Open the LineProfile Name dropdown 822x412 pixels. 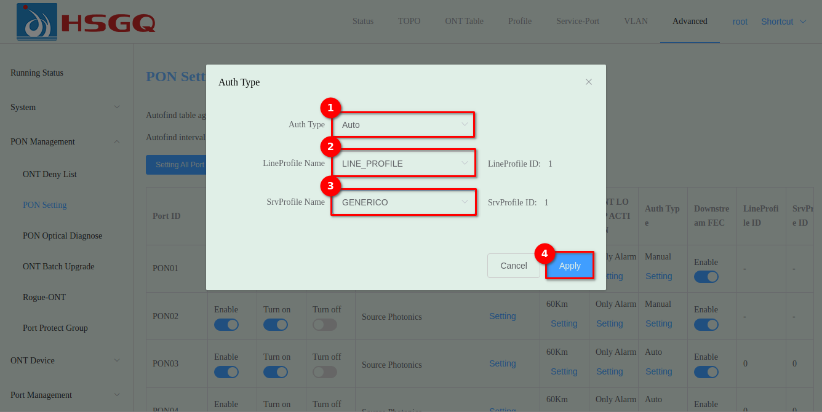(404, 164)
